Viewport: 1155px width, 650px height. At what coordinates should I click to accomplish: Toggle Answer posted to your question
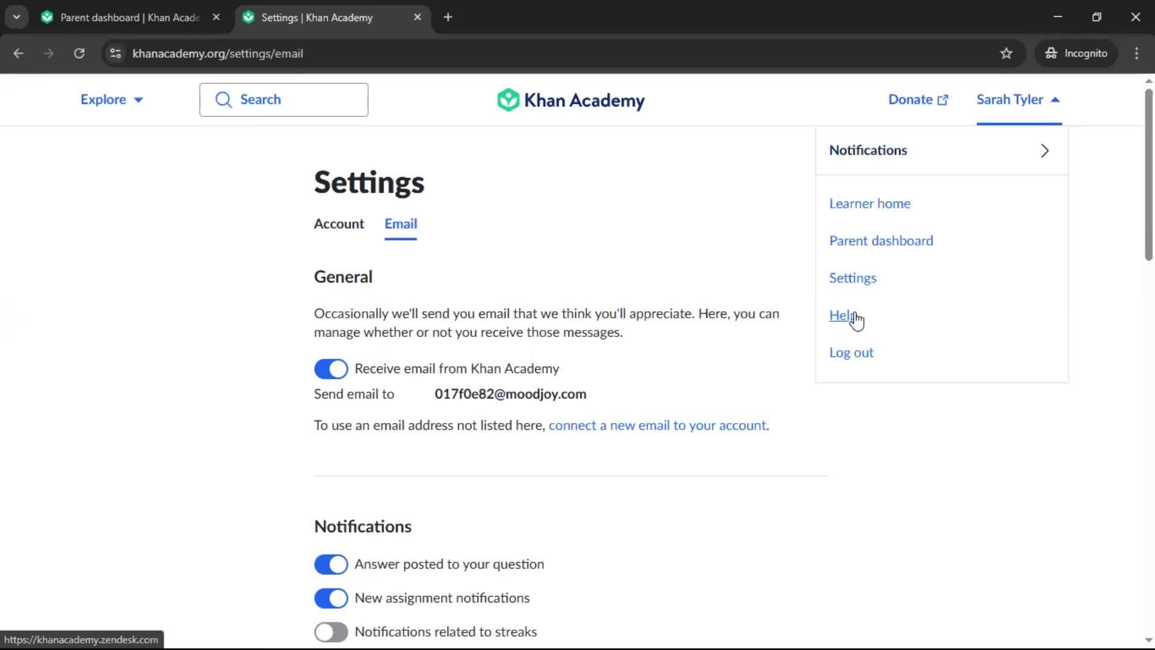[x=331, y=565]
